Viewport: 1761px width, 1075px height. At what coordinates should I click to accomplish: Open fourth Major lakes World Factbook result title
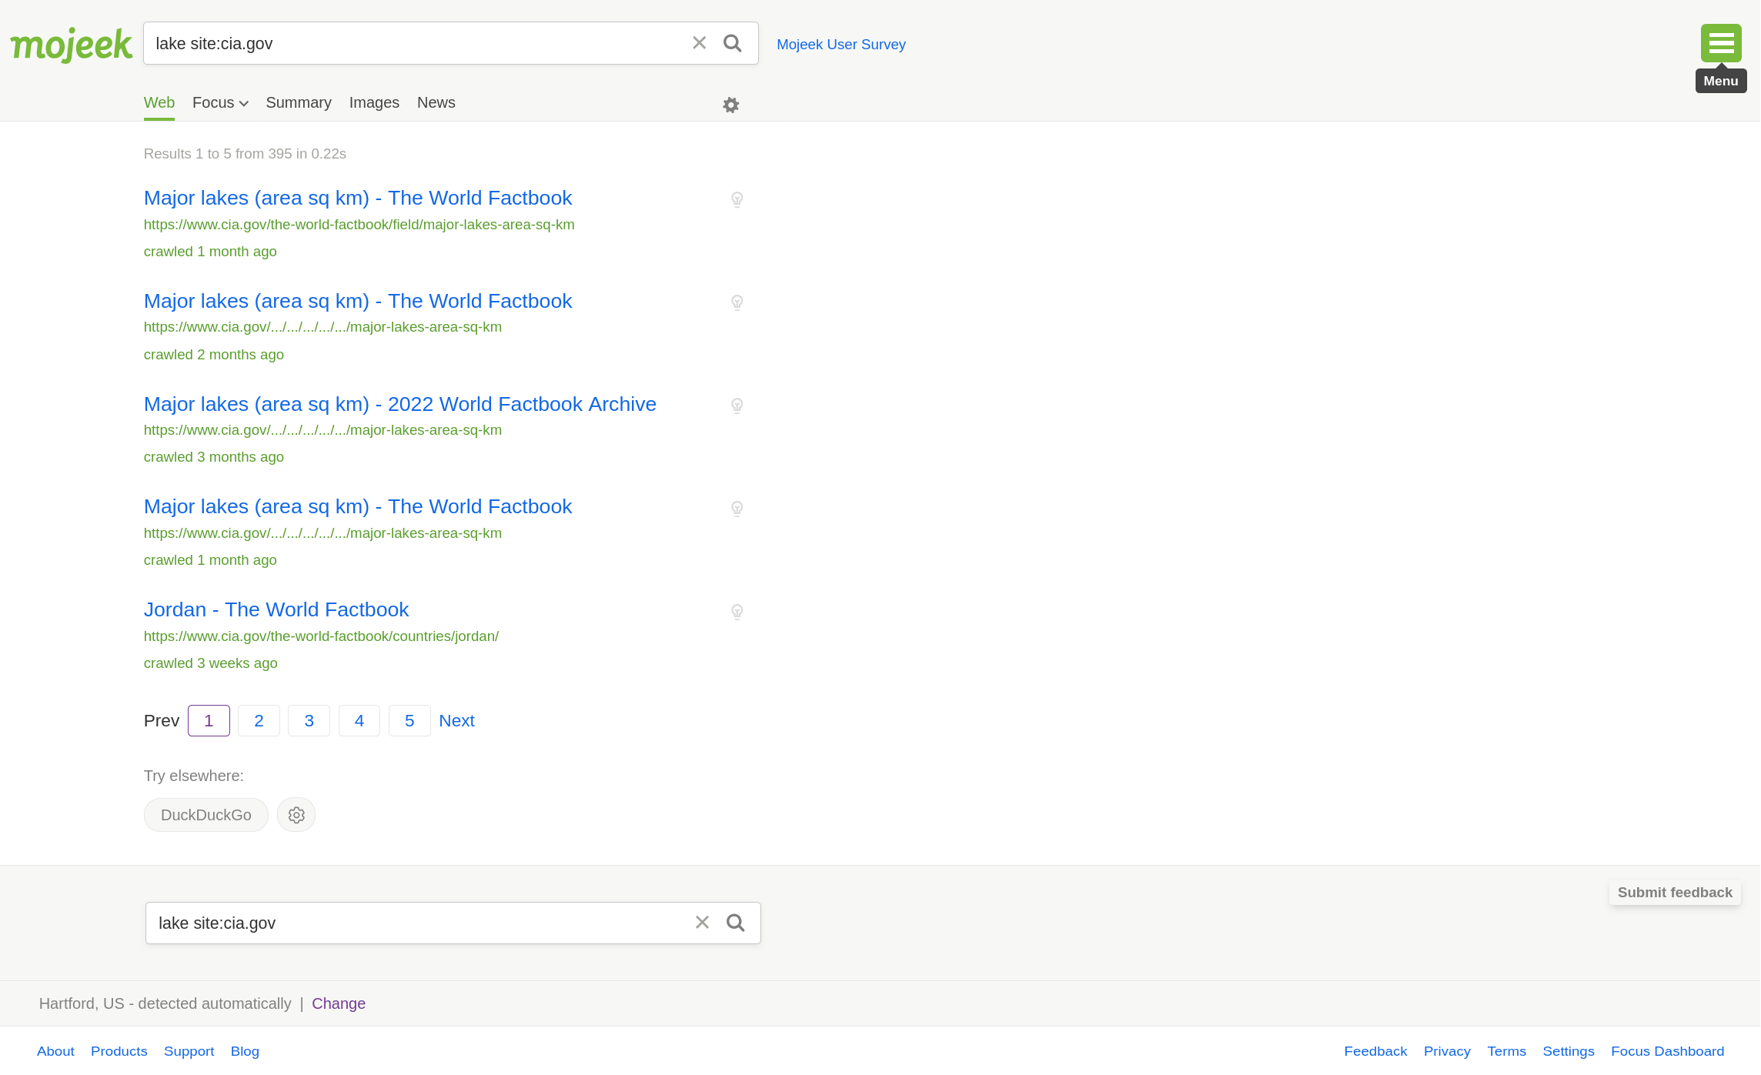click(x=358, y=506)
